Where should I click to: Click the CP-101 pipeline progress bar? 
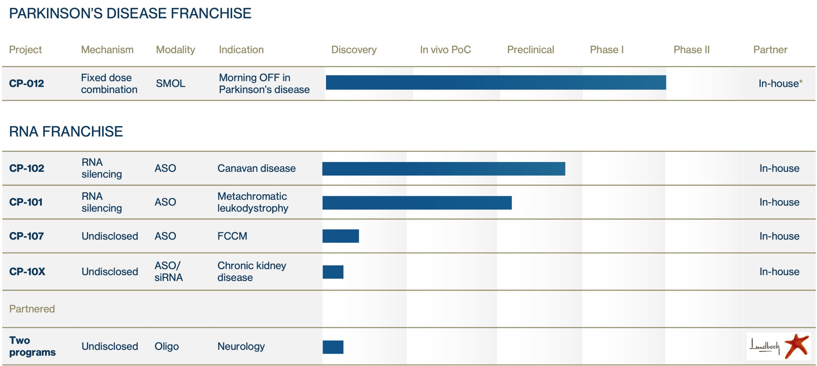[x=417, y=203]
